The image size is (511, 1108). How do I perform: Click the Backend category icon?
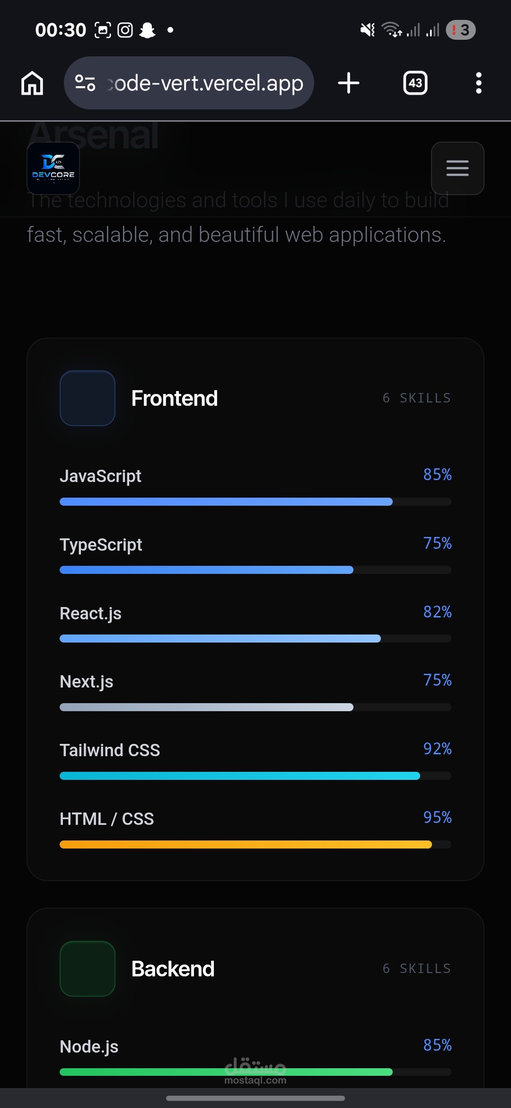click(88, 969)
